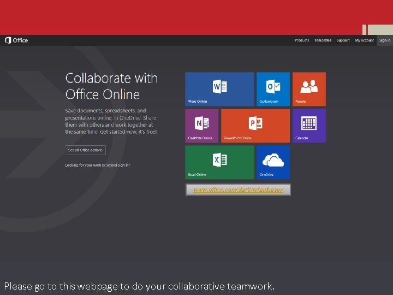Open the OneDrive cloud tile
Screen dimensions: 393x295
click(273, 162)
